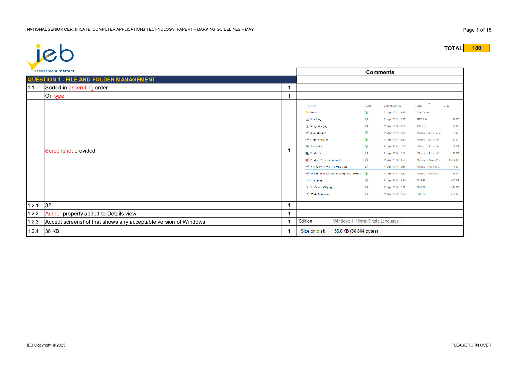518x366 pixels.
Task: Click the Comments column heading
Action: coord(380,72)
